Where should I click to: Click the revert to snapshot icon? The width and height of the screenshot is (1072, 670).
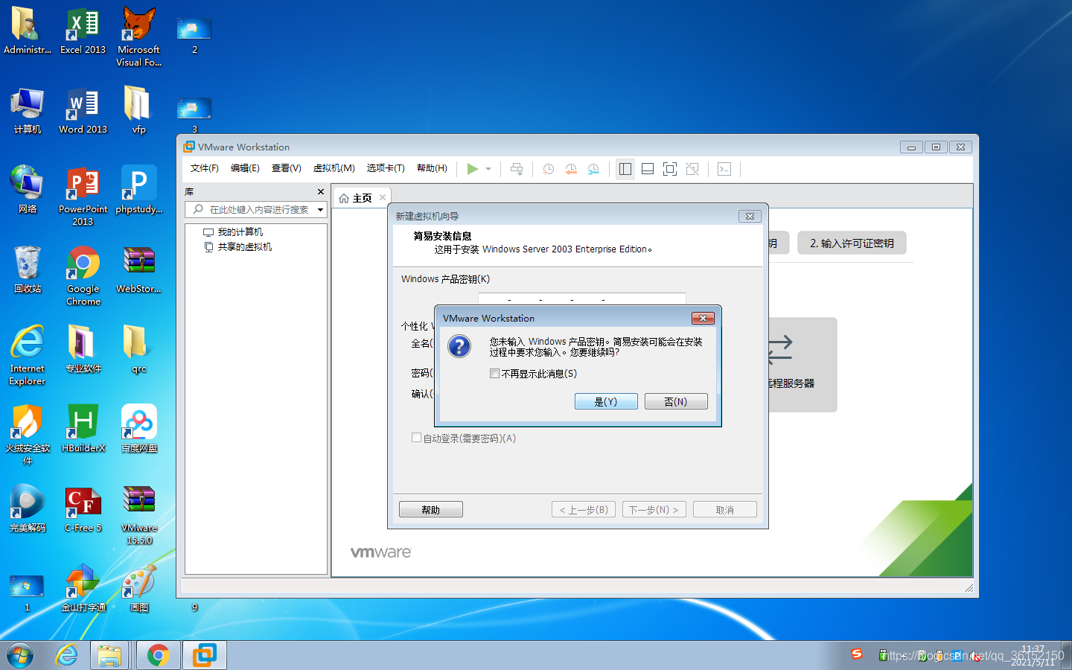click(571, 169)
